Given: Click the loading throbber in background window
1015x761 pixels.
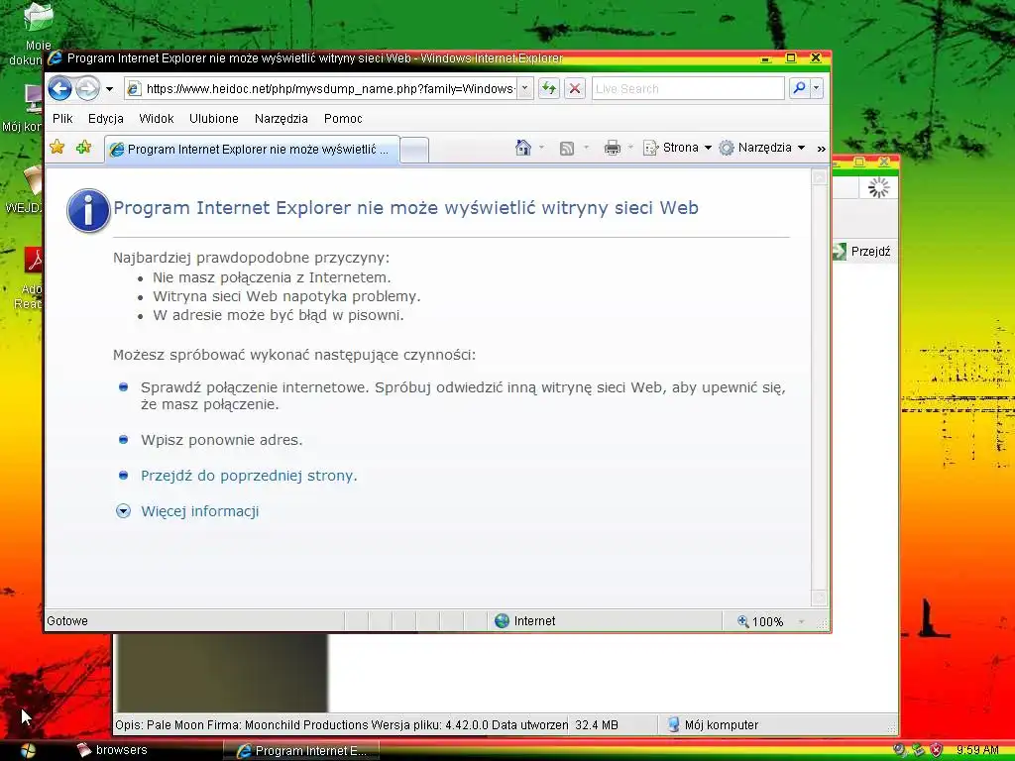Looking at the screenshot, I should 878,187.
